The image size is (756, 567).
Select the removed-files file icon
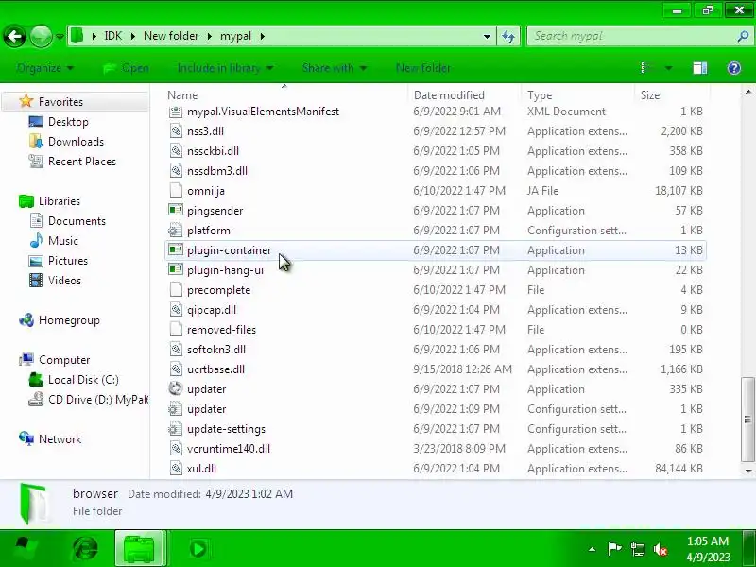[176, 329]
